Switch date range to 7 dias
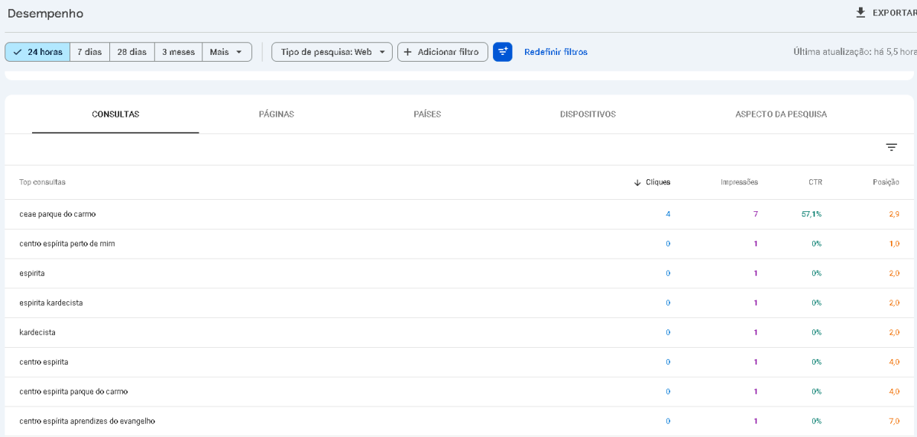The image size is (917, 437). pos(89,52)
